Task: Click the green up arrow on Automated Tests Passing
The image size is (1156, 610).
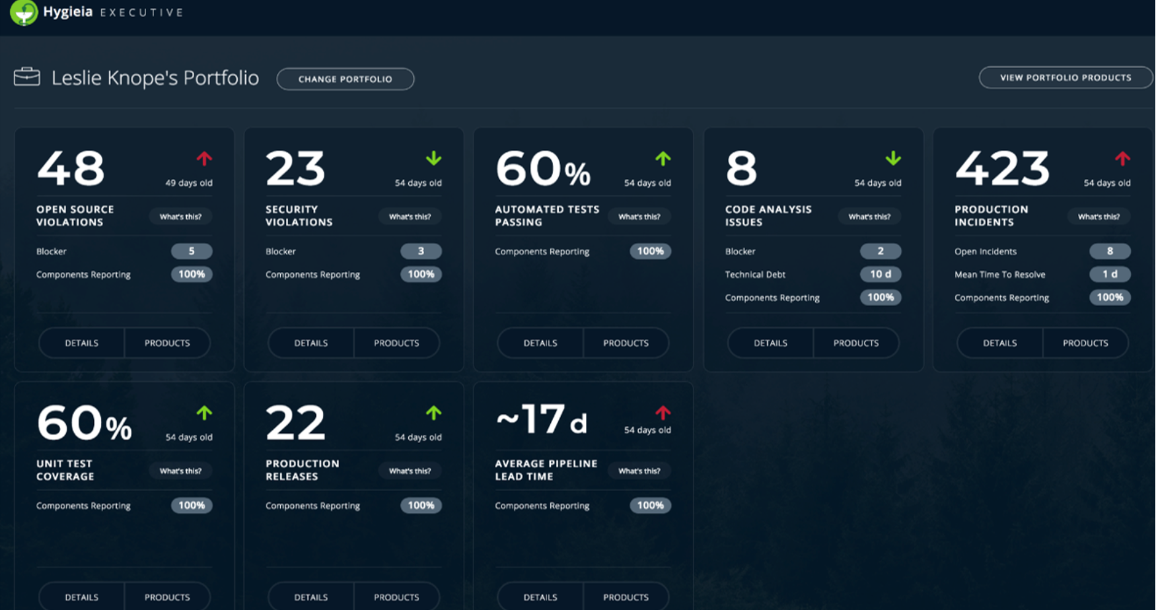Action: tap(663, 158)
